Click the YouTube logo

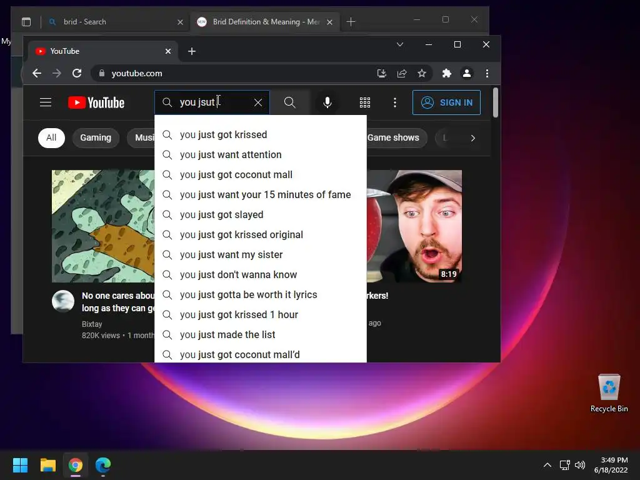pos(96,102)
